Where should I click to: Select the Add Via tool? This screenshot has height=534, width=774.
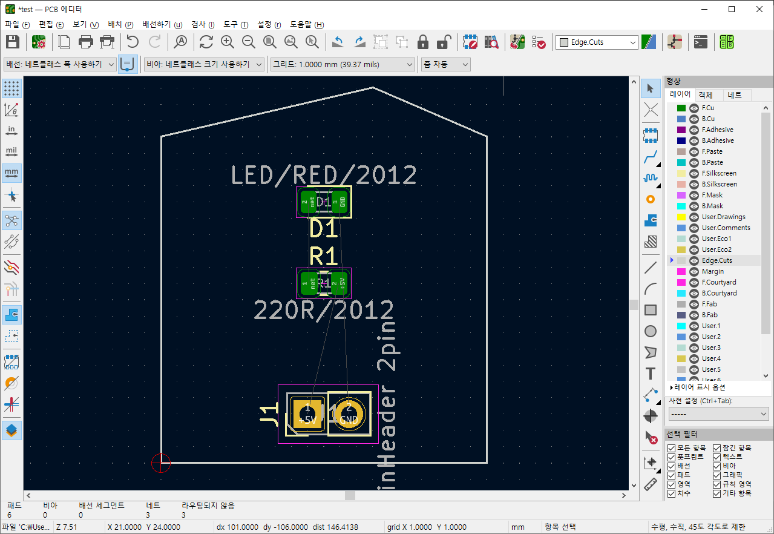[651, 199]
